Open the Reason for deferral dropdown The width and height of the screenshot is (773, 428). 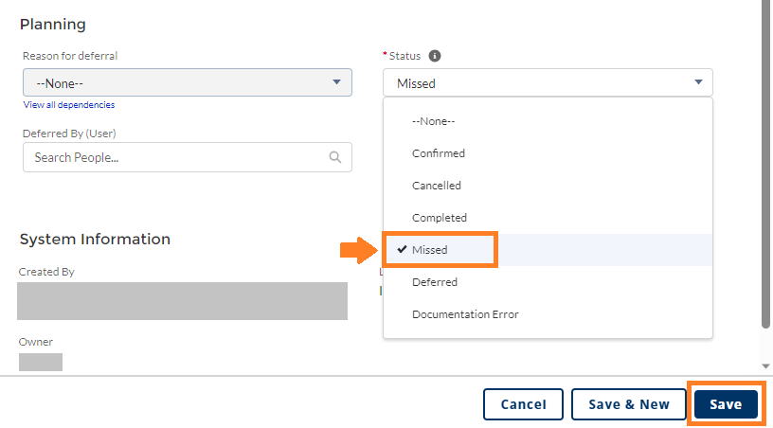(x=188, y=82)
